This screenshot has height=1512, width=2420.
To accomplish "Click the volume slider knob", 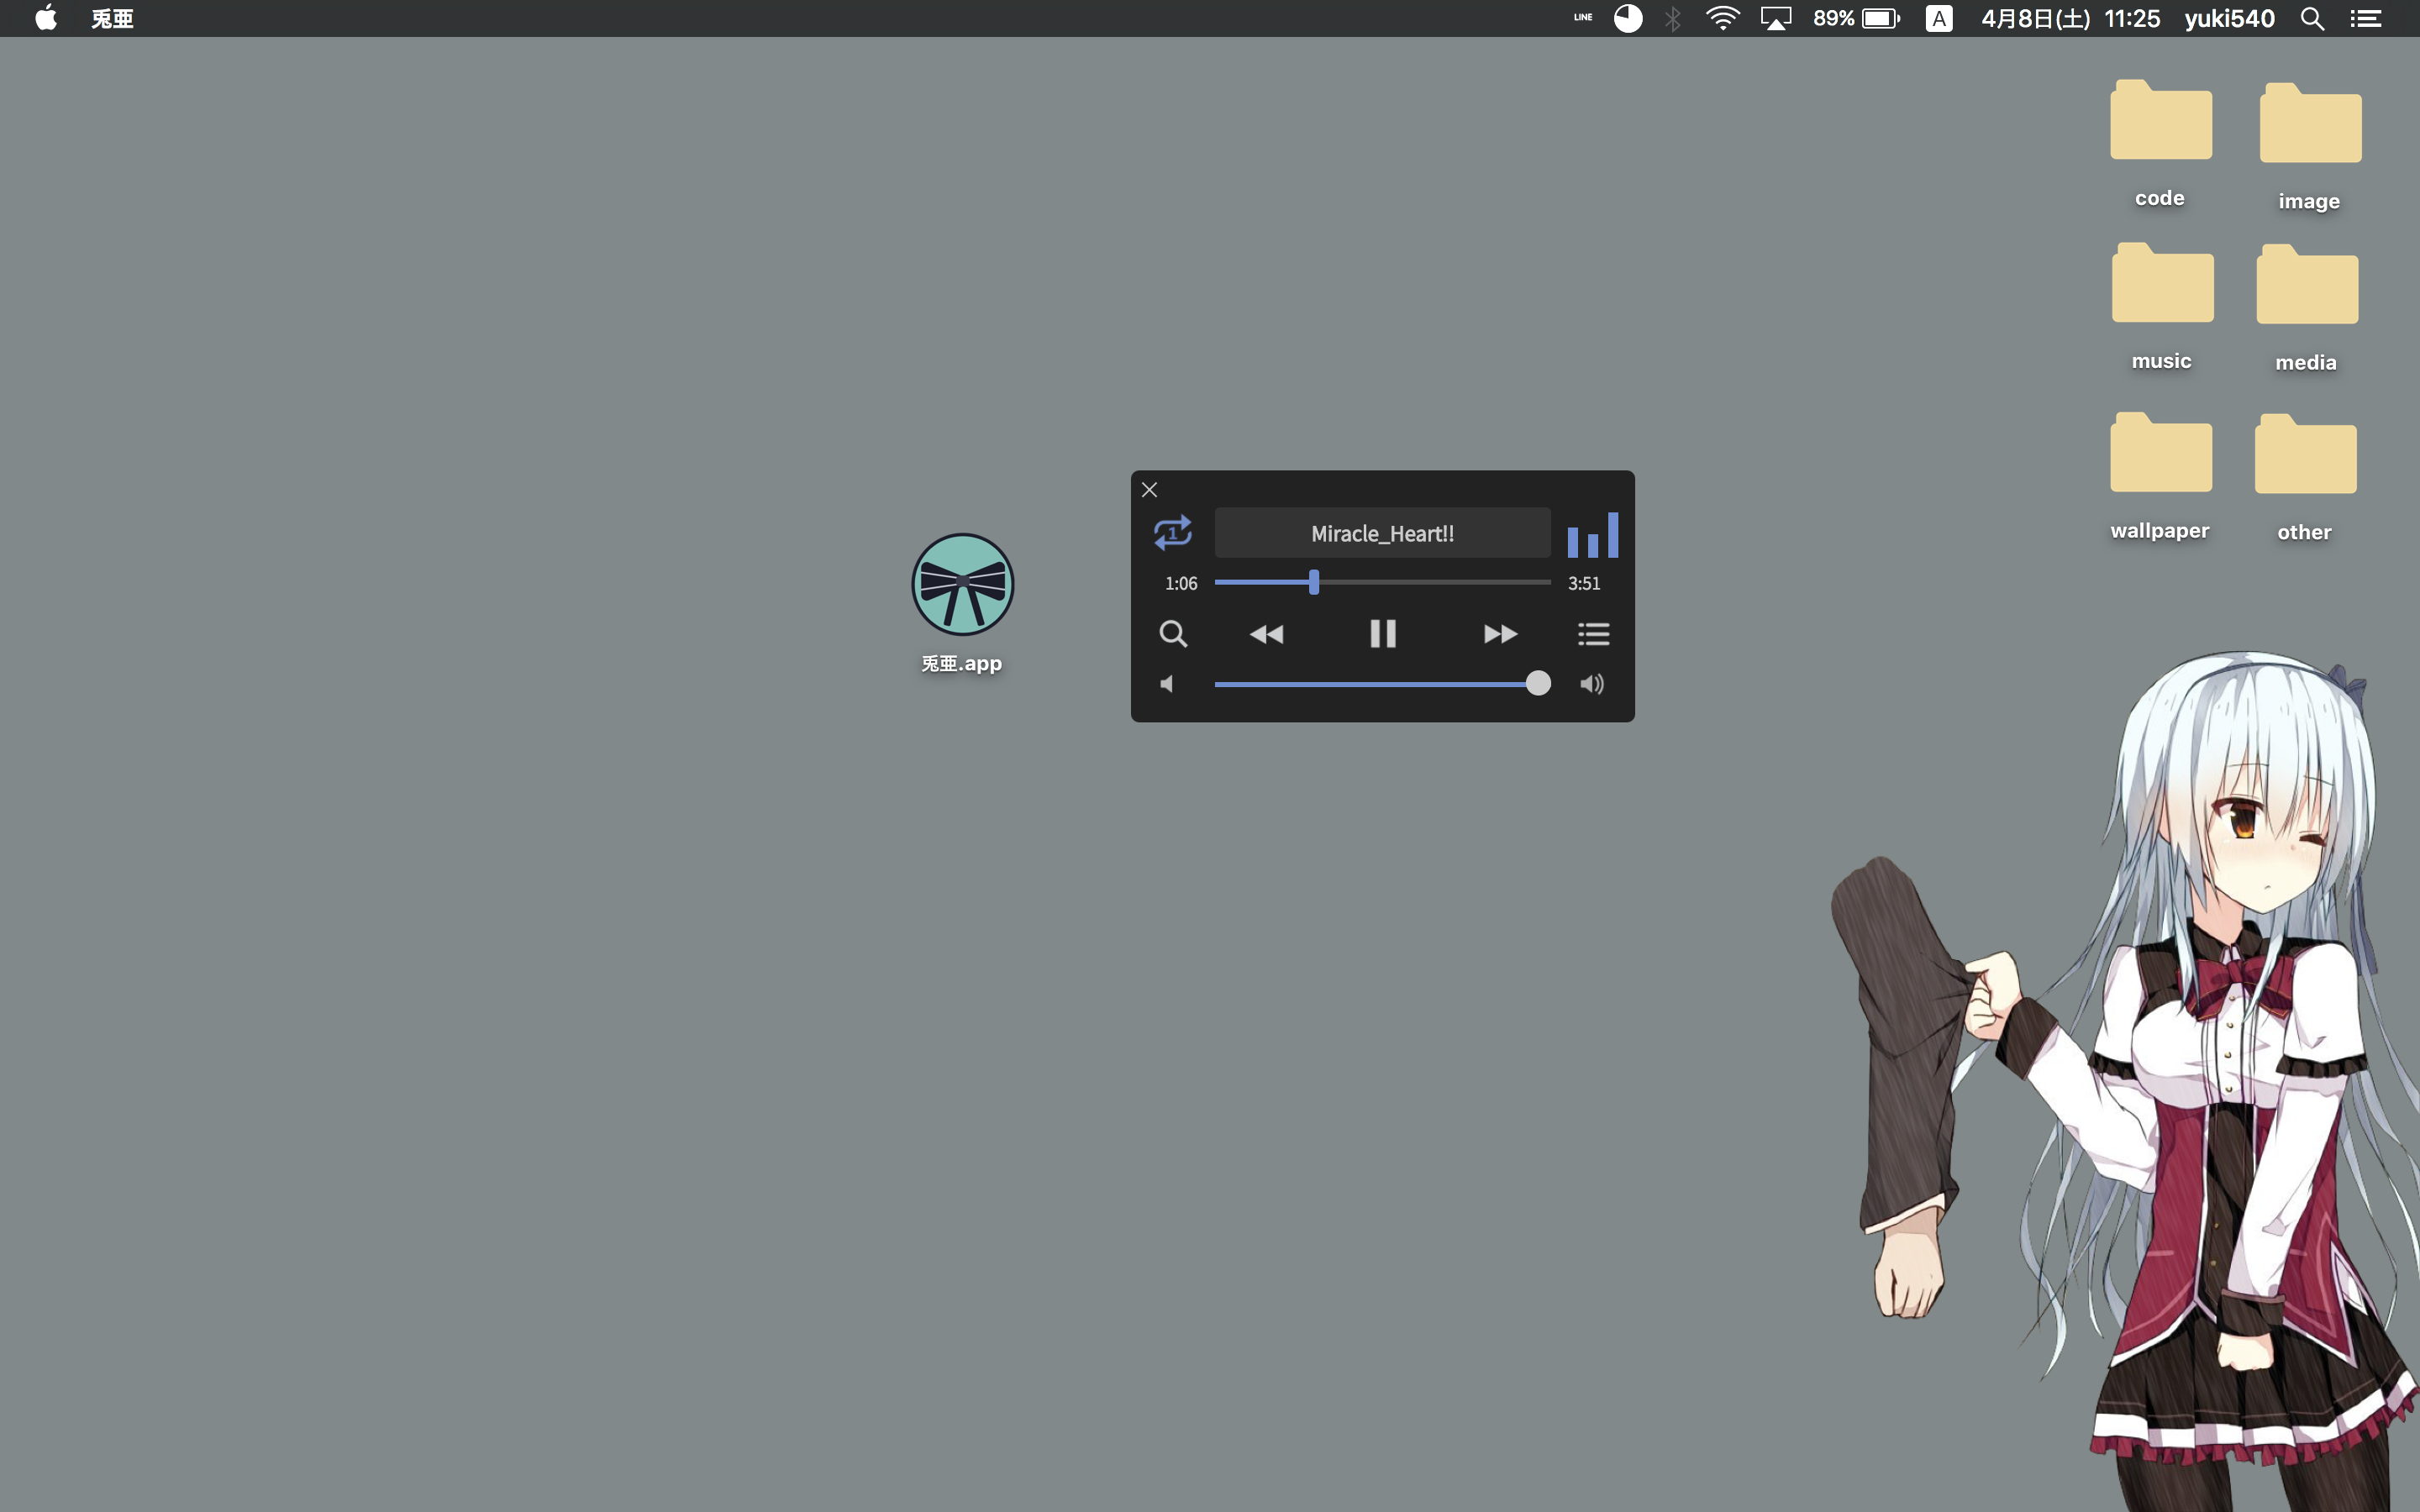I will pyautogui.click(x=1538, y=683).
